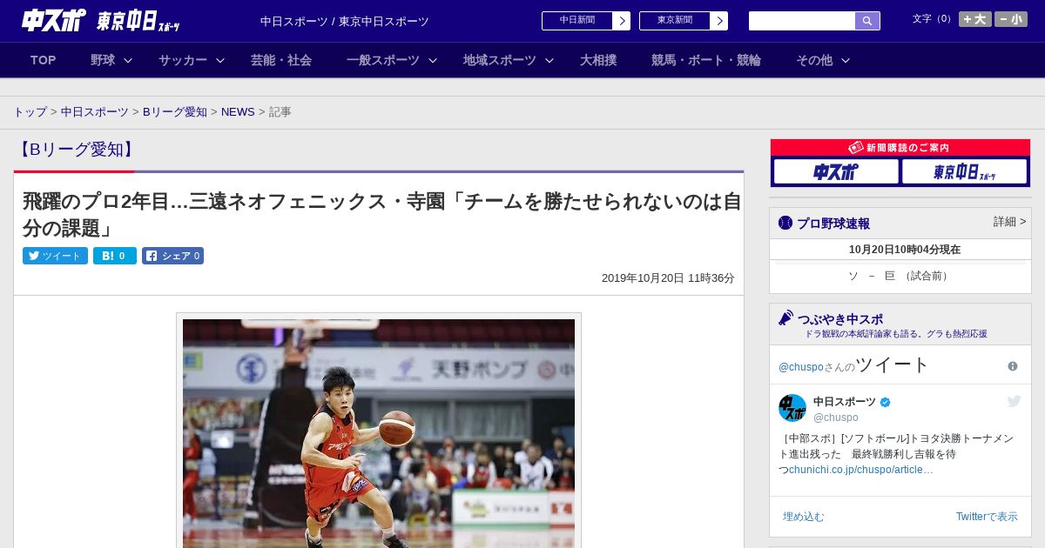Click the プロ野球速報 heading
This screenshot has width=1045, height=548.
click(833, 224)
